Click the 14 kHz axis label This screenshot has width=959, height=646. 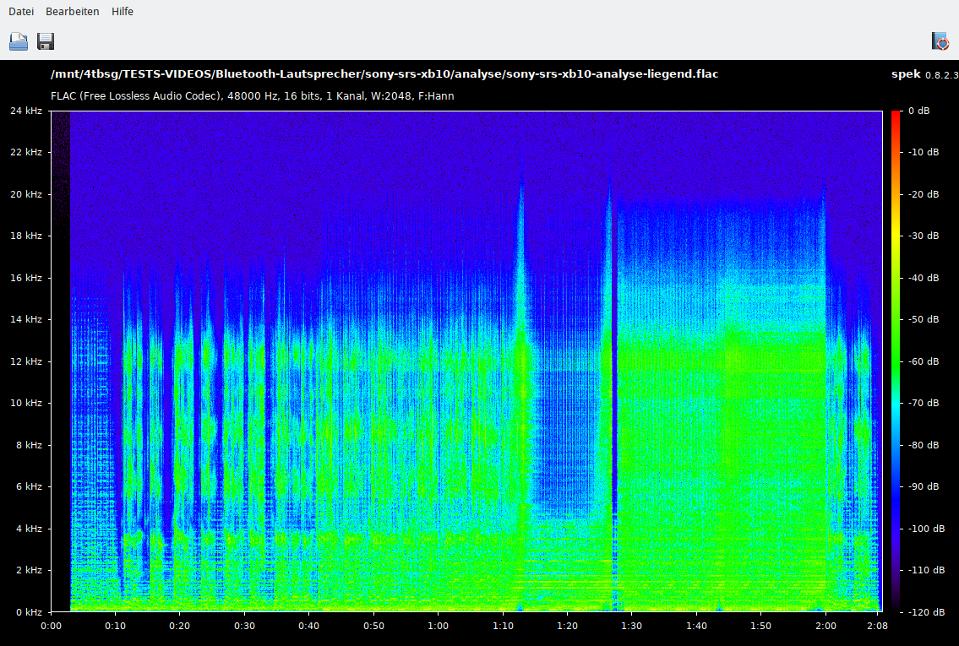(x=25, y=320)
